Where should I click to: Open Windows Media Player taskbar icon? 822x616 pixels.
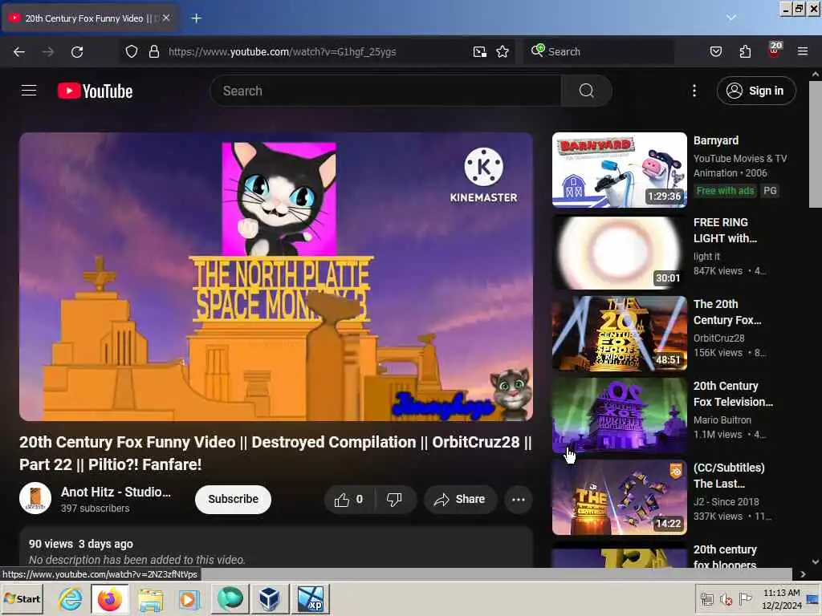point(189,598)
